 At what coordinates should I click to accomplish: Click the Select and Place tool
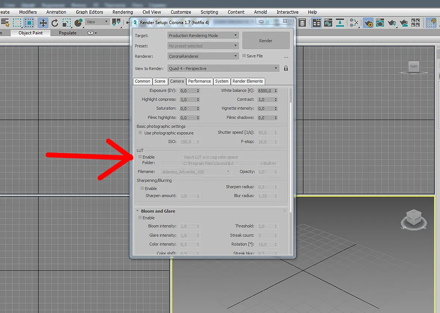pos(78,23)
